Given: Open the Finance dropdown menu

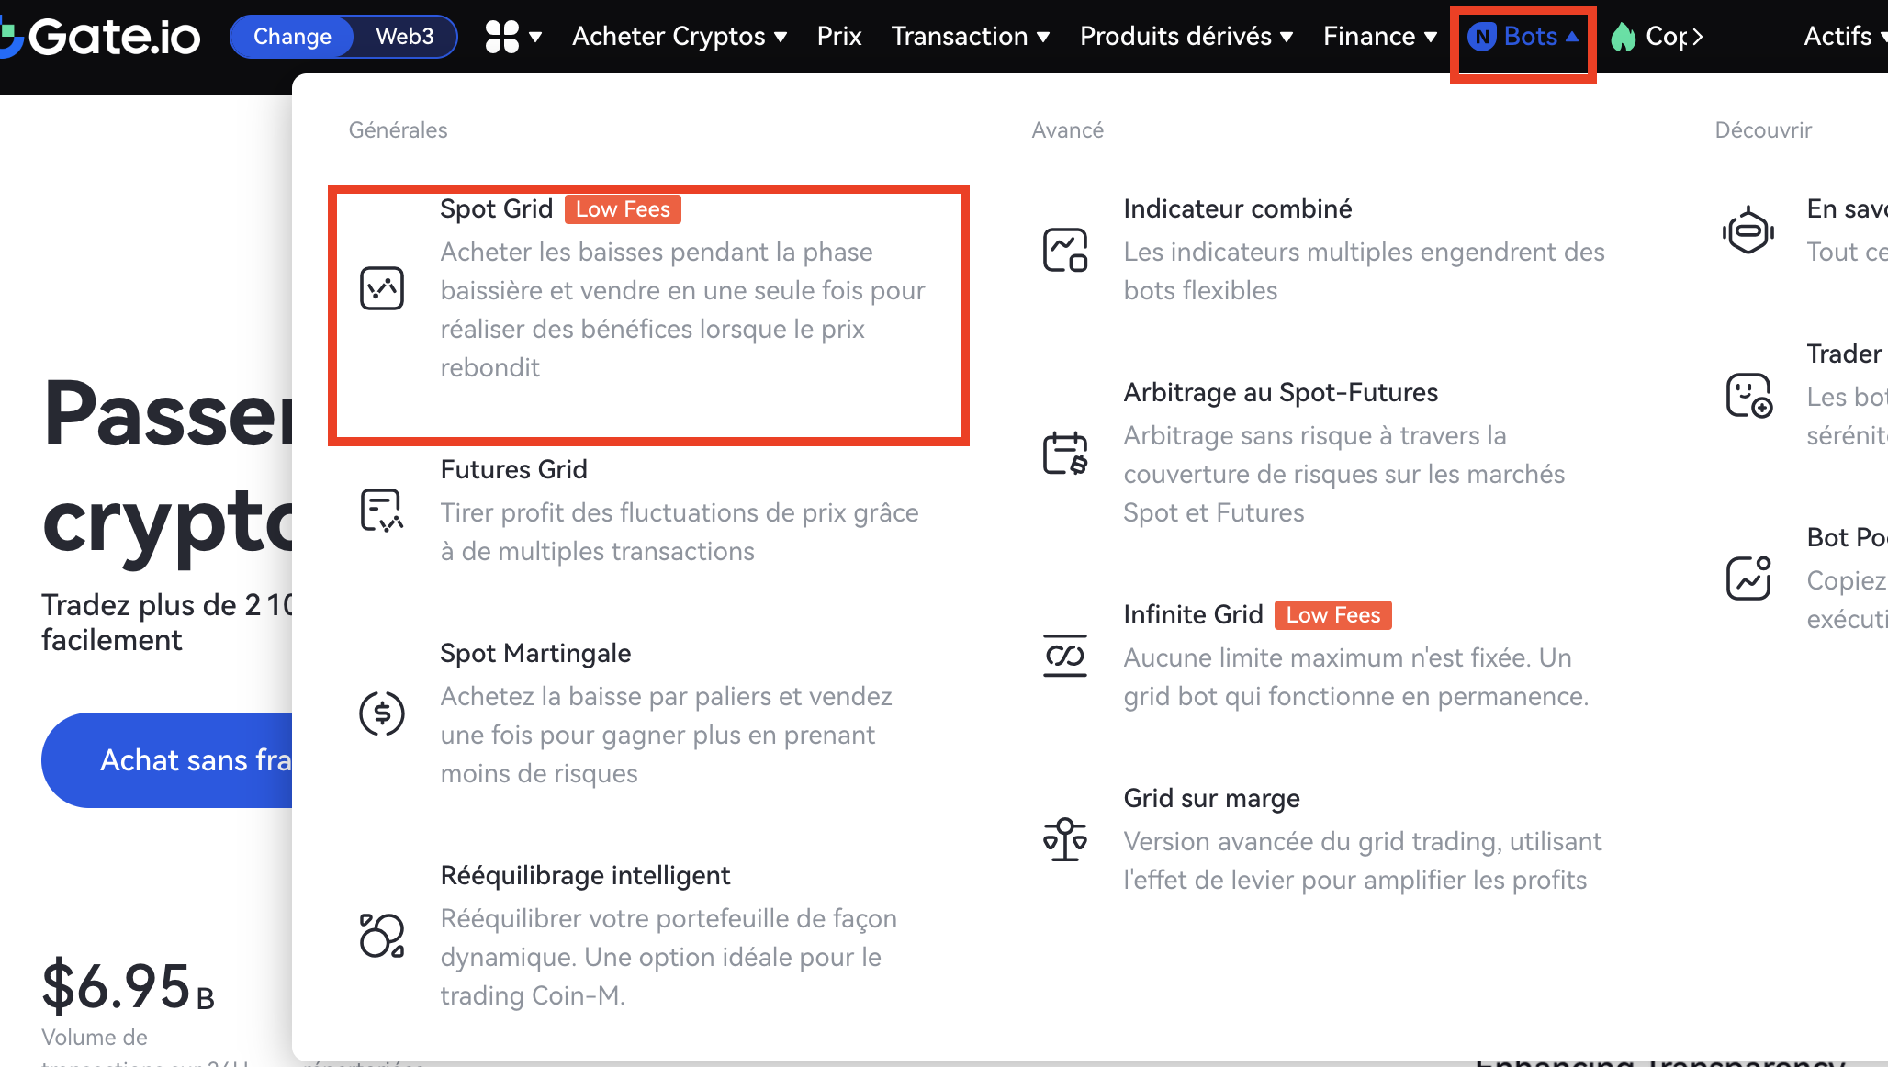Looking at the screenshot, I should tap(1379, 37).
